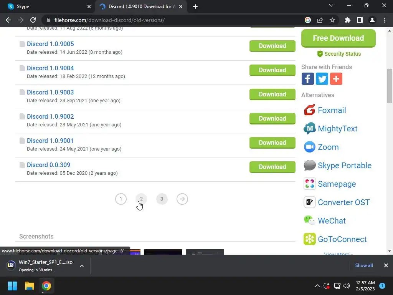393x295 pixels.
Task: Go to page 3 of old versions
Action: [162, 199]
